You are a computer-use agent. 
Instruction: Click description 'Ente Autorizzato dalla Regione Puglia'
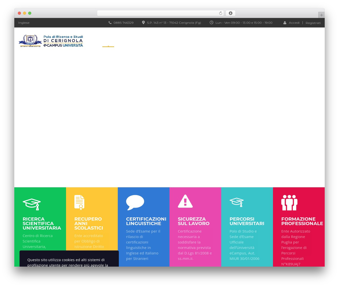[x=296, y=248]
